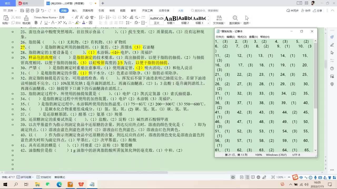Apply bold formatting with the B icon
This screenshot has height=189, width=337.
point(36,23)
